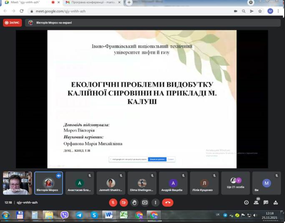Open more options with the three-dot icon

coord(155,202)
